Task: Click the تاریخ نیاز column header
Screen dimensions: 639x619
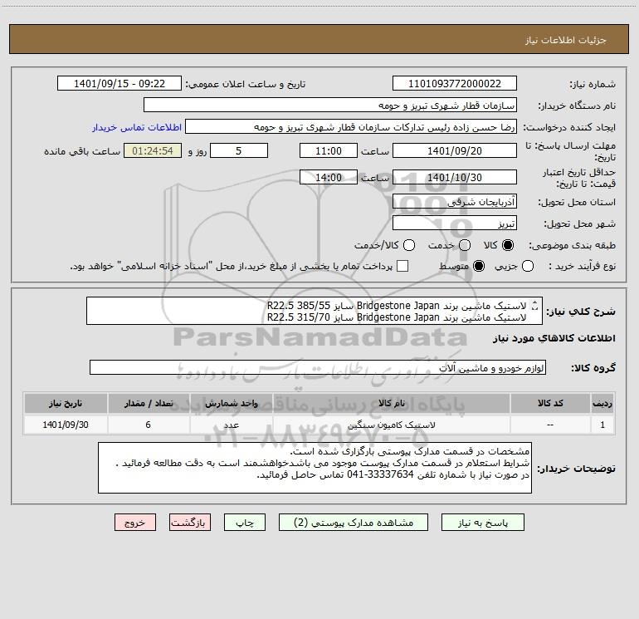Action: pos(66,403)
